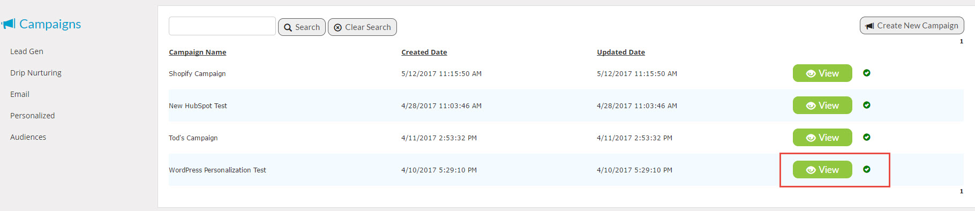Go to Personalized campaigns

point(33,116)
